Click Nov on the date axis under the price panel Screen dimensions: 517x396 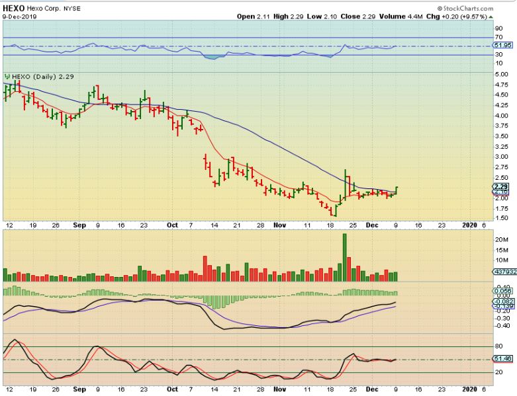279,225
